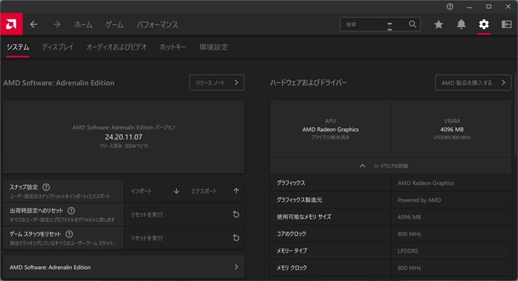
Task: Collapse the ハードウェアの詳細 section
Action: 391,166
